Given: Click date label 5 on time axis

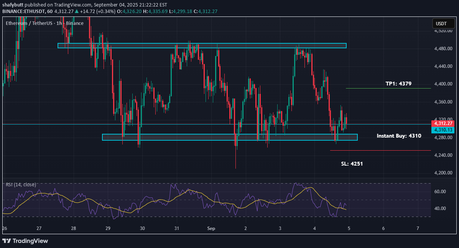Looking at the screenshot, I should click(349, 228).
